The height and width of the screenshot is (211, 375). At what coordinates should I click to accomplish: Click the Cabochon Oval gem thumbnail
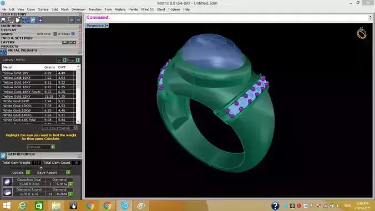point(7,182)
